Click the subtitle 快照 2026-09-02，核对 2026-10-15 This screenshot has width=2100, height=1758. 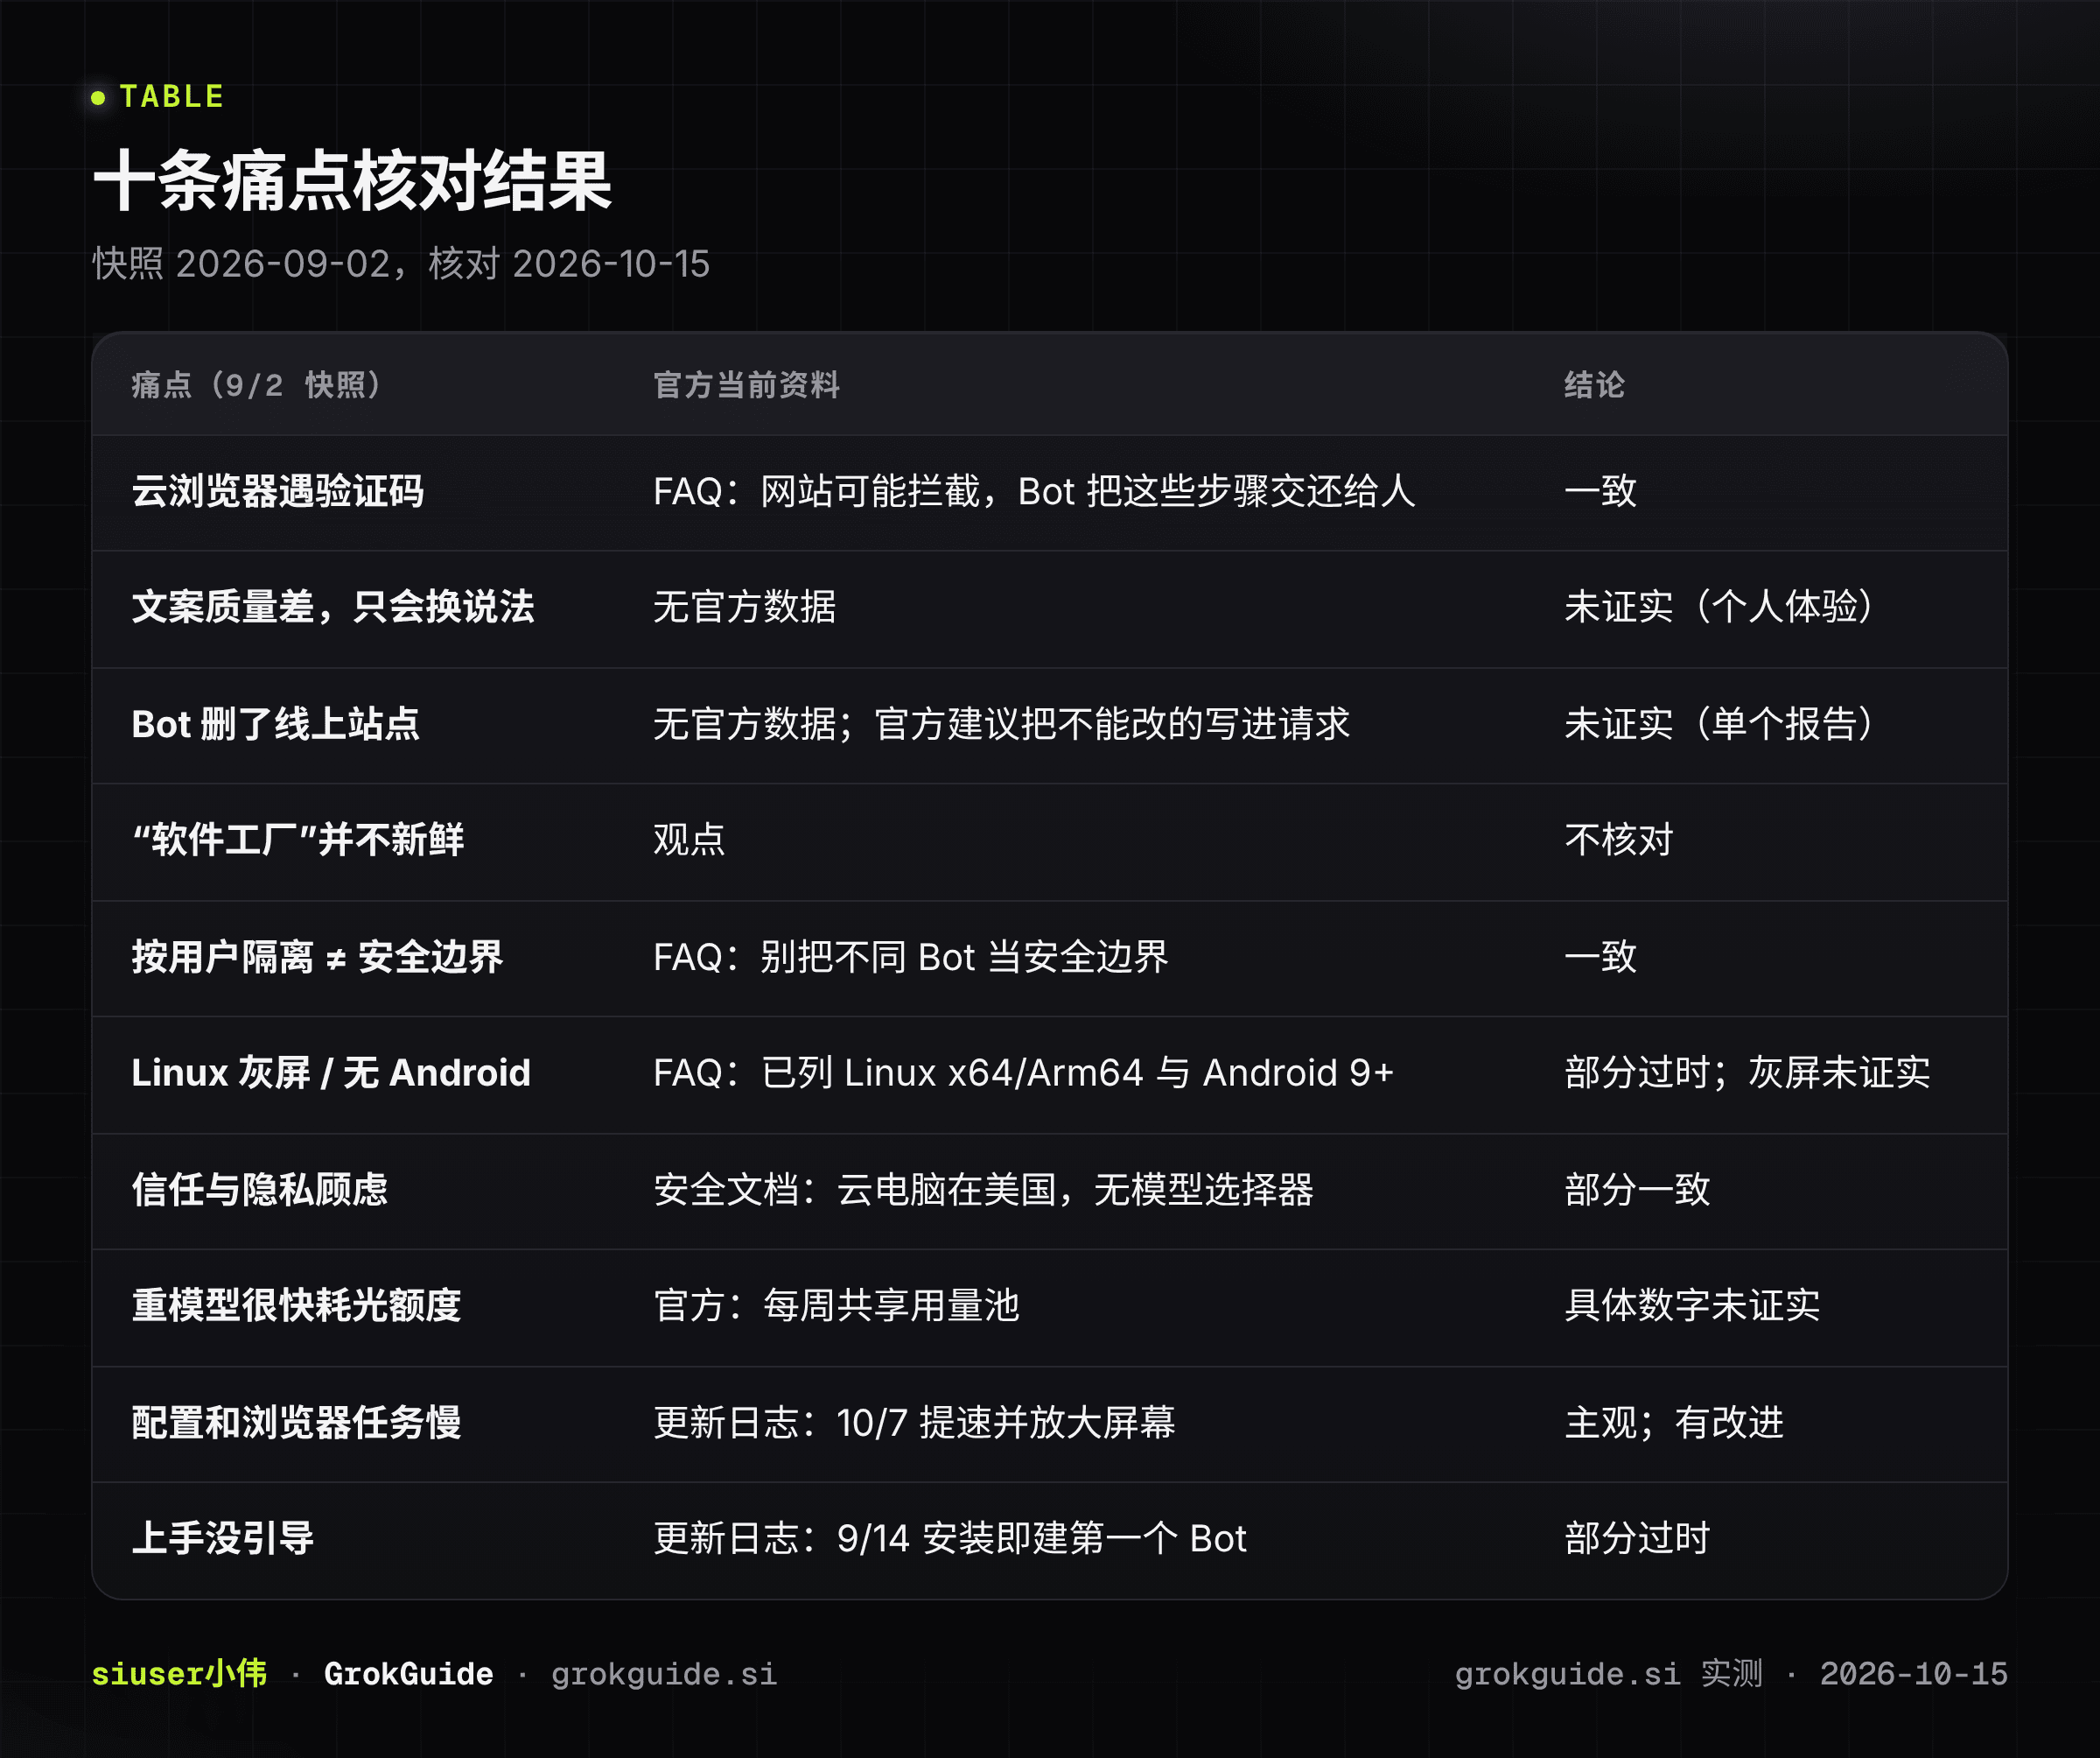(x=401, y=264)
